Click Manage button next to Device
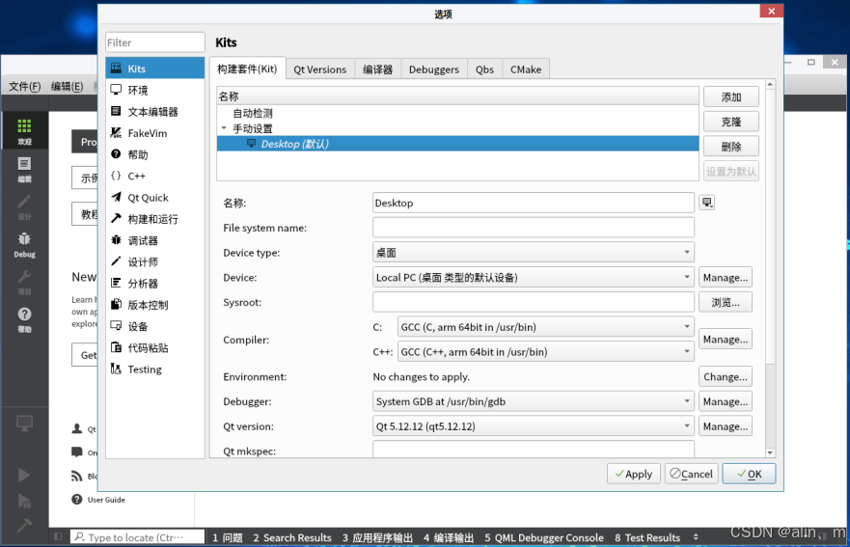The image size is (850, 547). click(726, 277)
